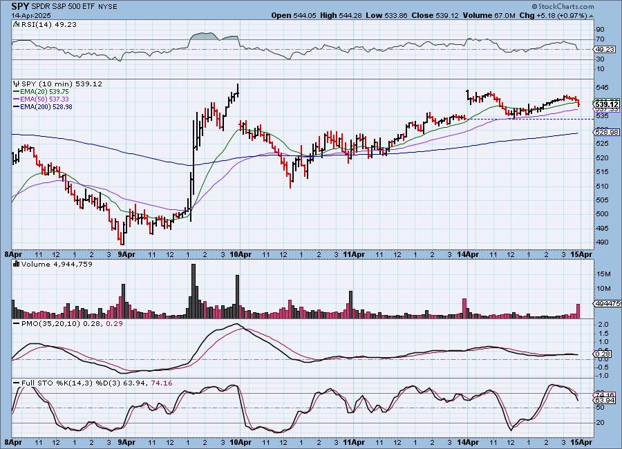Click 14Apr marker under the price chart
622x449 pixels.
(x=468, y=254)
